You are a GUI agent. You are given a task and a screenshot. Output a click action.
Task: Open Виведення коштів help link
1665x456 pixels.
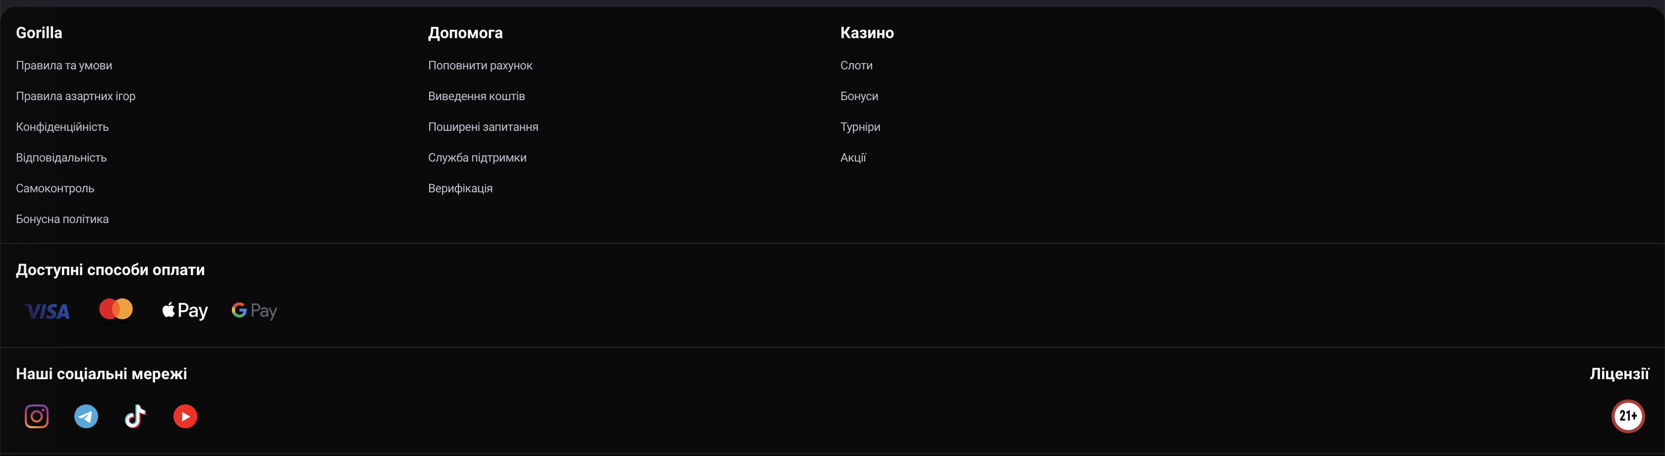(x=476, y=96)
